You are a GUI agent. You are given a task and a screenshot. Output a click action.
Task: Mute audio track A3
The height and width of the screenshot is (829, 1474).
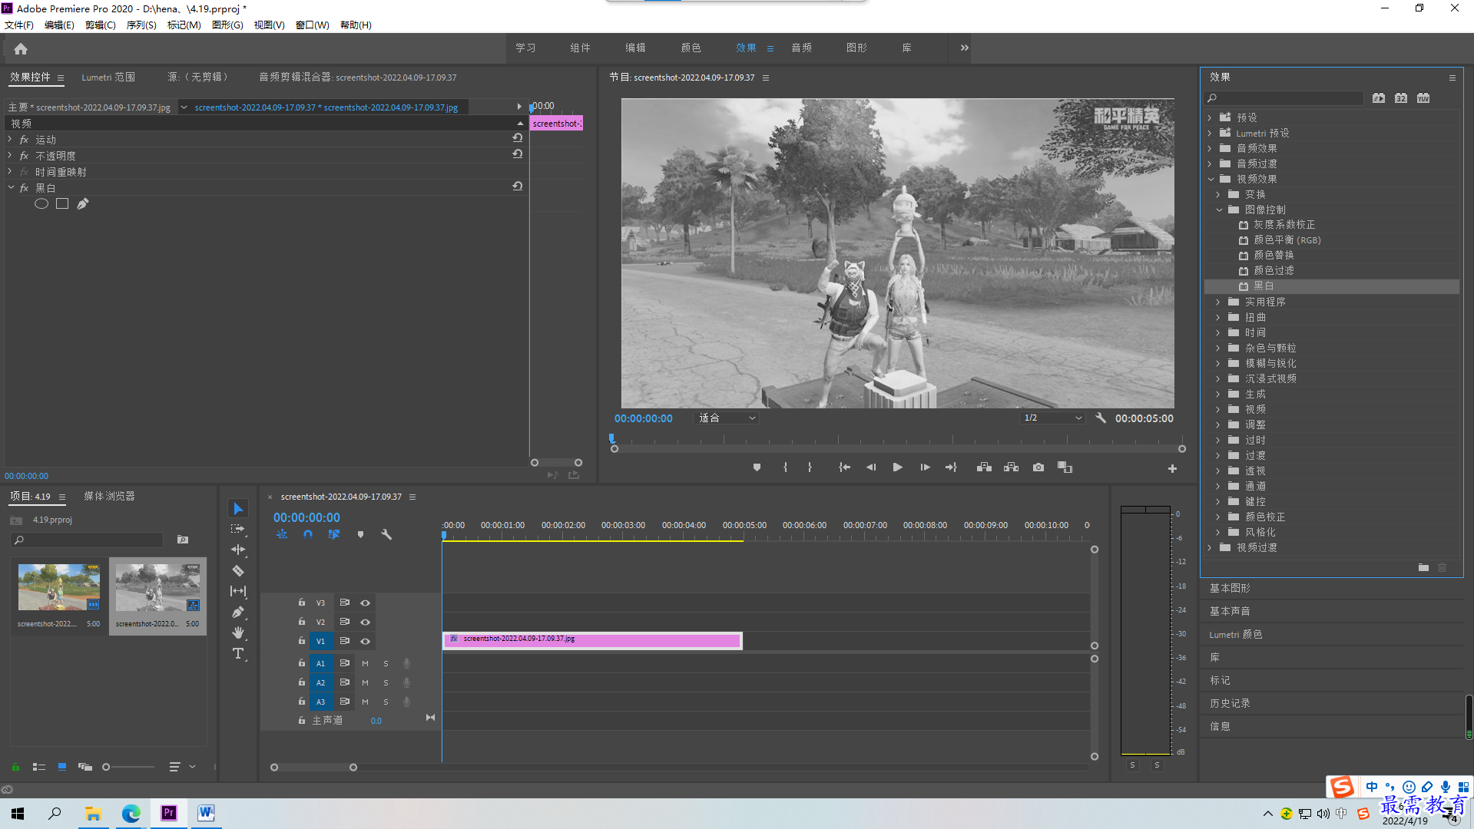click(365, 702)
